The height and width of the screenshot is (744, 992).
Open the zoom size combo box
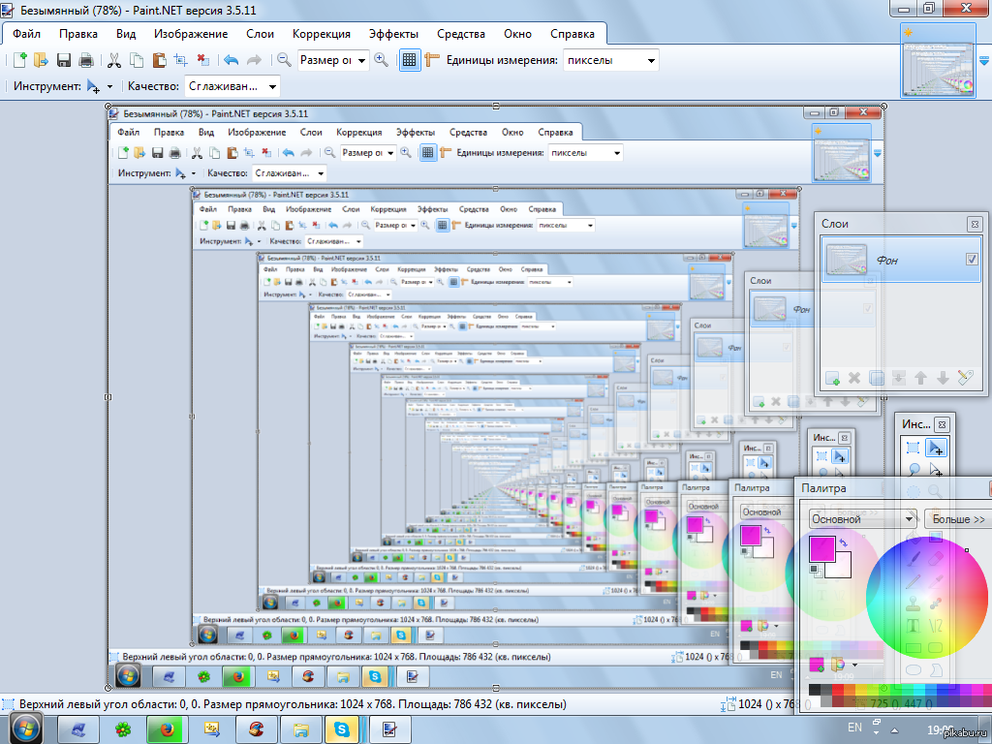(x=333, y=61)
